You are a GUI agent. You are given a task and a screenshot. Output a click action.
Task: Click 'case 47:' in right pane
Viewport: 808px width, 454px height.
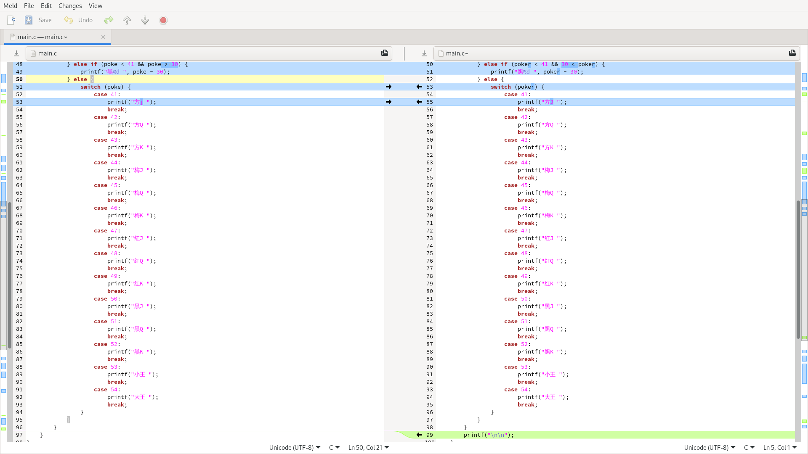coord(517,231)
